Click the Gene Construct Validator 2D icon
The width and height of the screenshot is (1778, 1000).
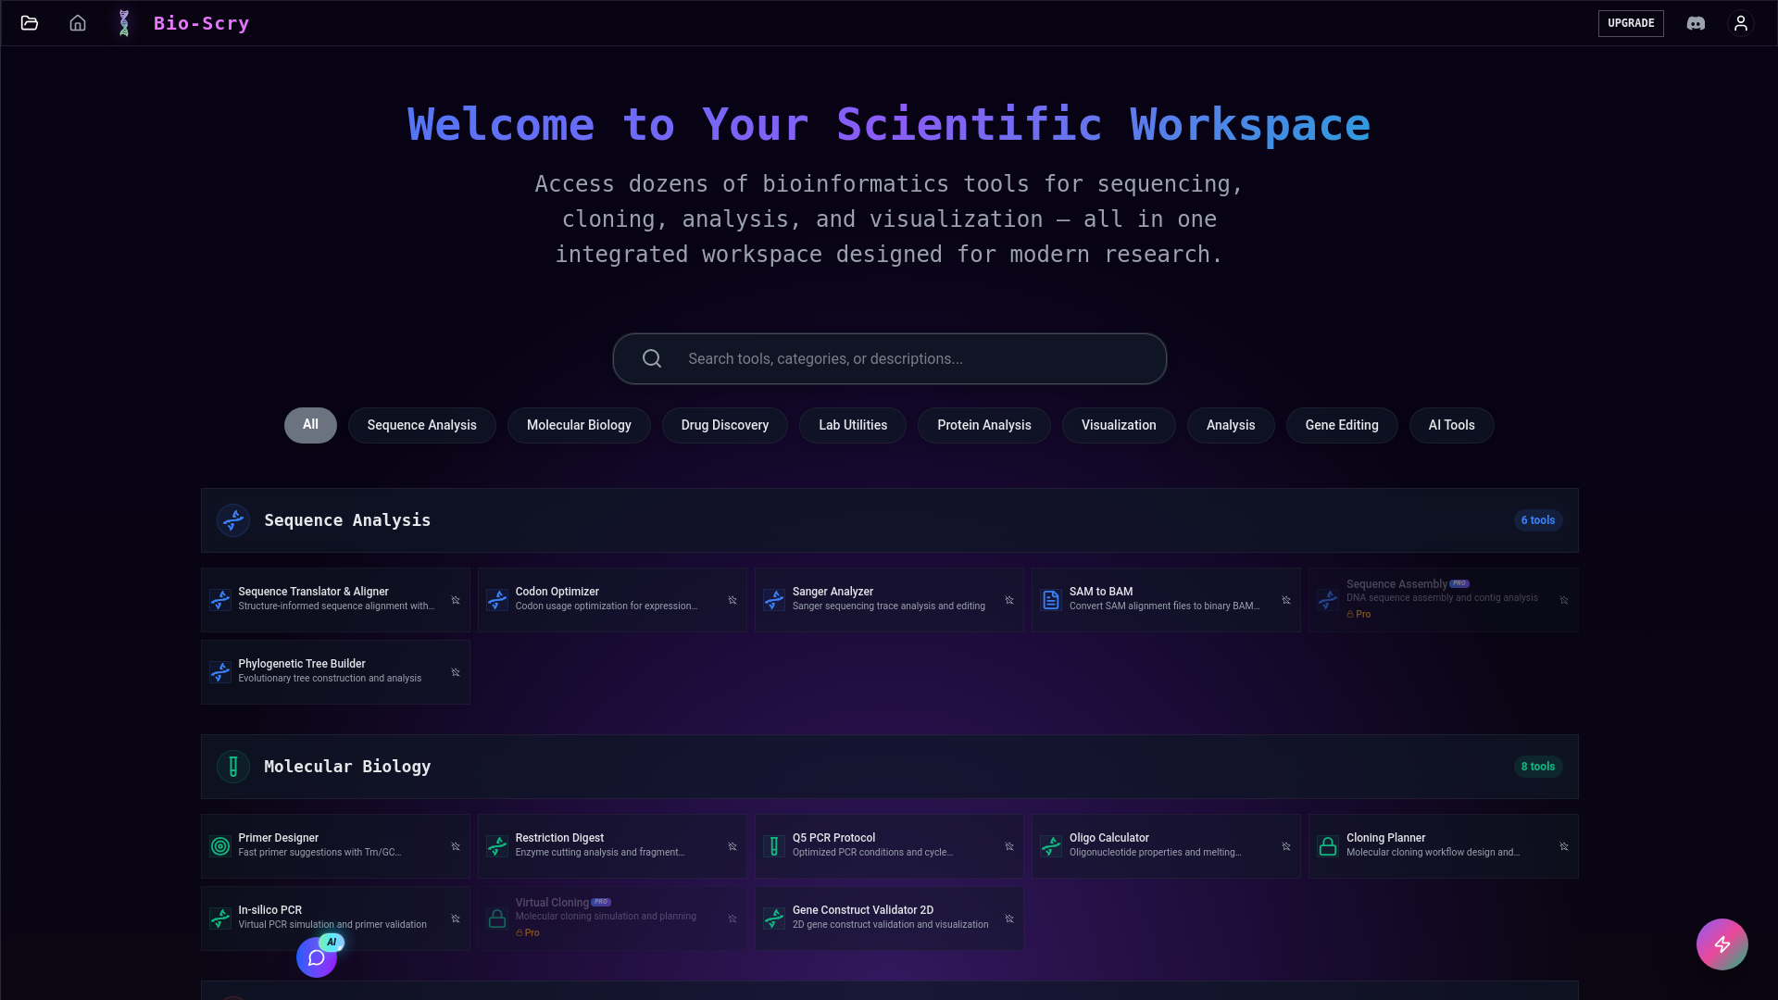[x=774, y=919]
